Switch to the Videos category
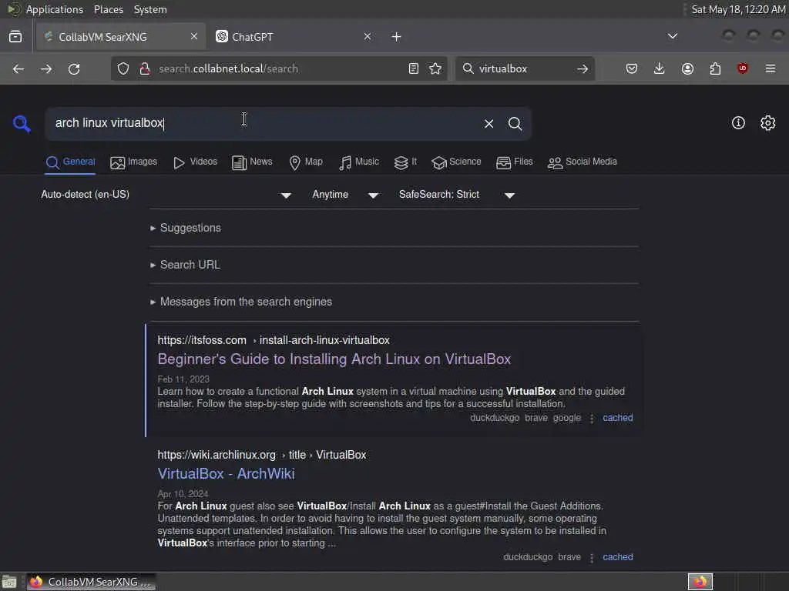The image size is (789, 591). click(195, 162)
